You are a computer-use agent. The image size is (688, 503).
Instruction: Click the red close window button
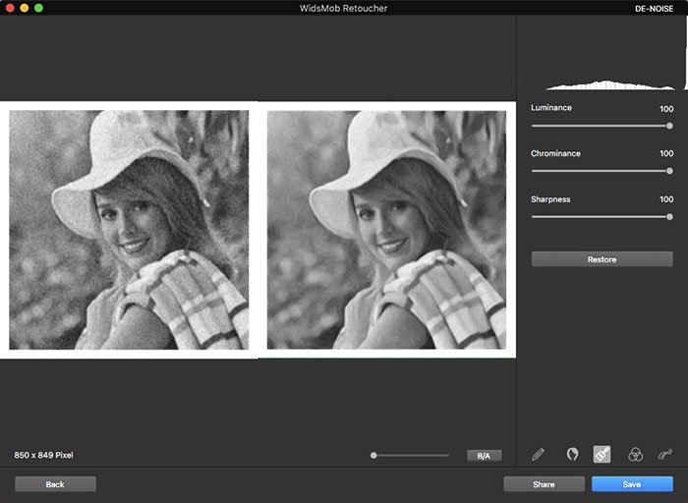tap(10, 8)
